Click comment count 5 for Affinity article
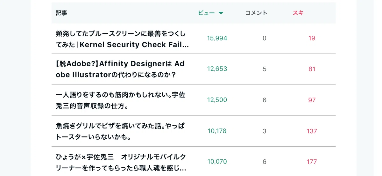This screenshot has width=382, height=176. coord(265,69)
